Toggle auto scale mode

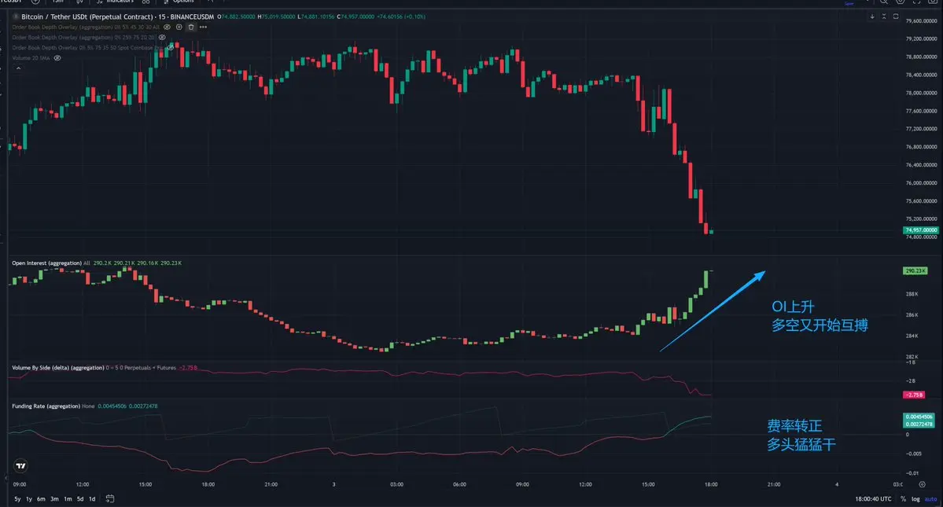[x=930, y=499]
